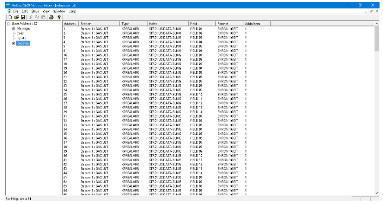Open the File menu
The image size is (383, 204).
16,11
